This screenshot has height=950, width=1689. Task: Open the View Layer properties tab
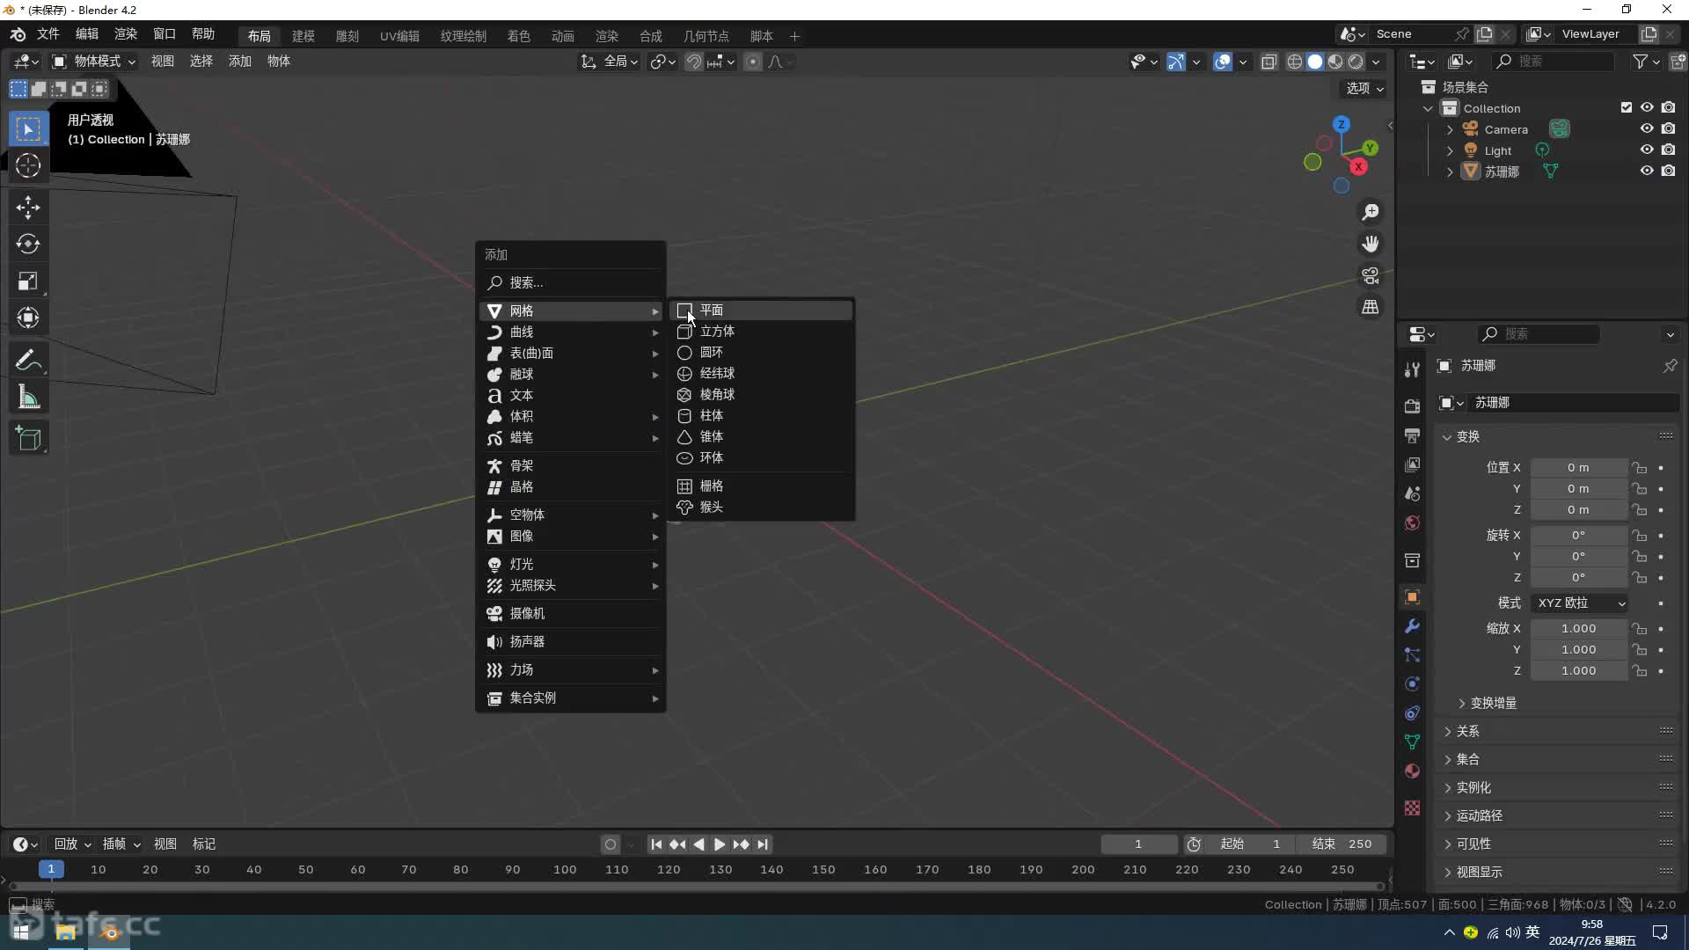1412,464
